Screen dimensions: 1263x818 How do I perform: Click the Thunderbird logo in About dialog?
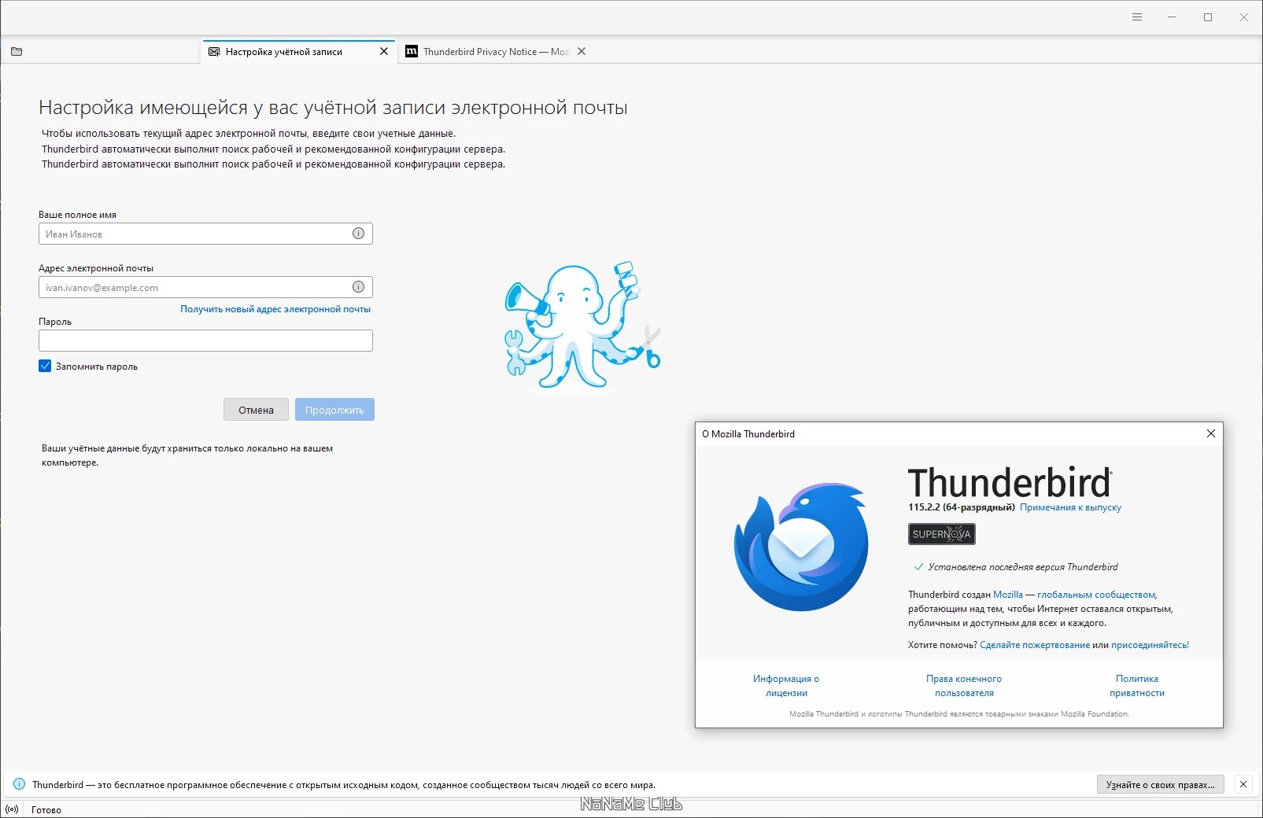[801, 547]
